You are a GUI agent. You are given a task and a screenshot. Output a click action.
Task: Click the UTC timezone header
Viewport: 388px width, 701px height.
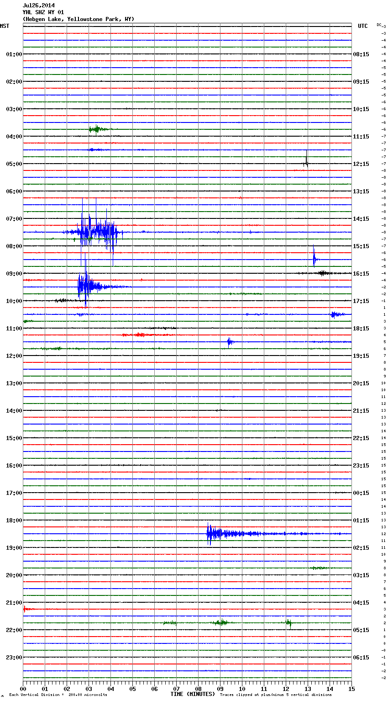362,26
